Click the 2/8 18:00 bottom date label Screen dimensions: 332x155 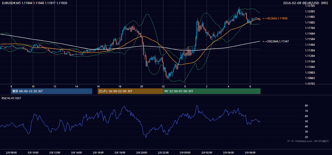click(x=120, y=153)
